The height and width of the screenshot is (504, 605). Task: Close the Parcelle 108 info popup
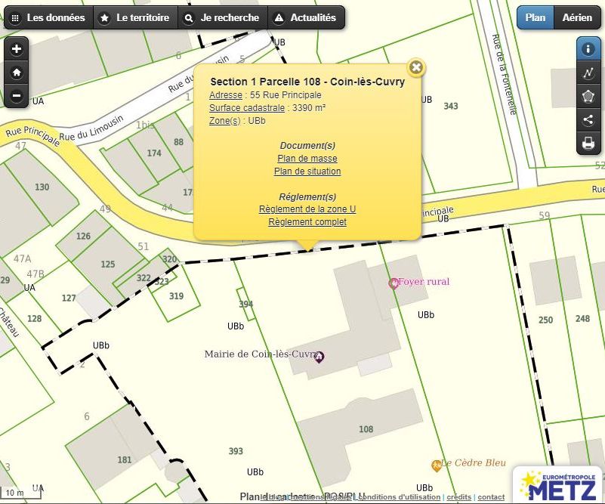(415, 67)
